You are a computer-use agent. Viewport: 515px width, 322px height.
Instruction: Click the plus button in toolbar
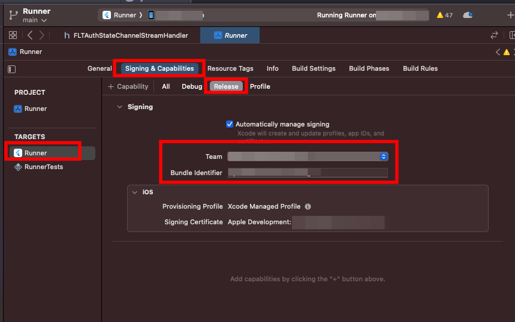click(x=510, y=15)
